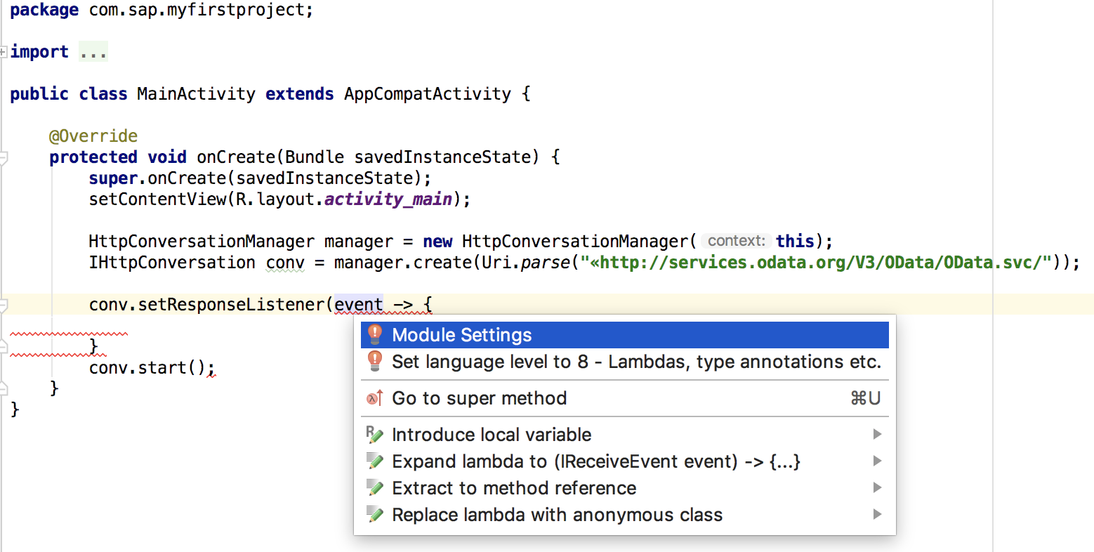Click the red bulb icon beside Module Settings
Viewport: 1094px width, 552px height.
[x=375, y=334]
